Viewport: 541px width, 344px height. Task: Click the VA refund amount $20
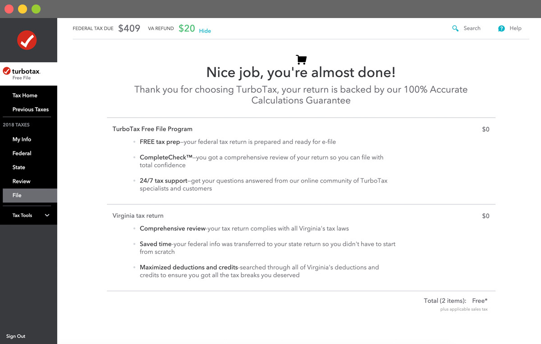point(187,28)
